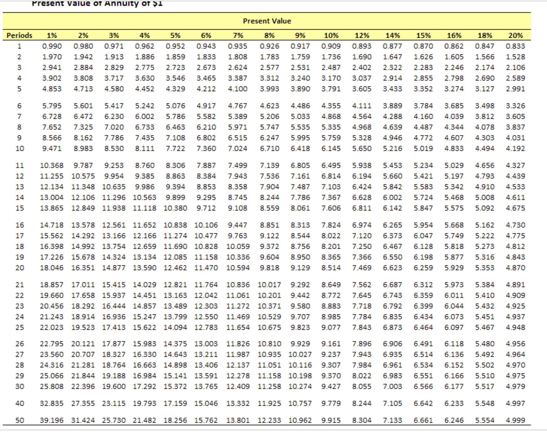Image resolution: width=547 pixels, height=437 pixels.
Task: Select the "Periods" column header
Action: coord(19,35)
